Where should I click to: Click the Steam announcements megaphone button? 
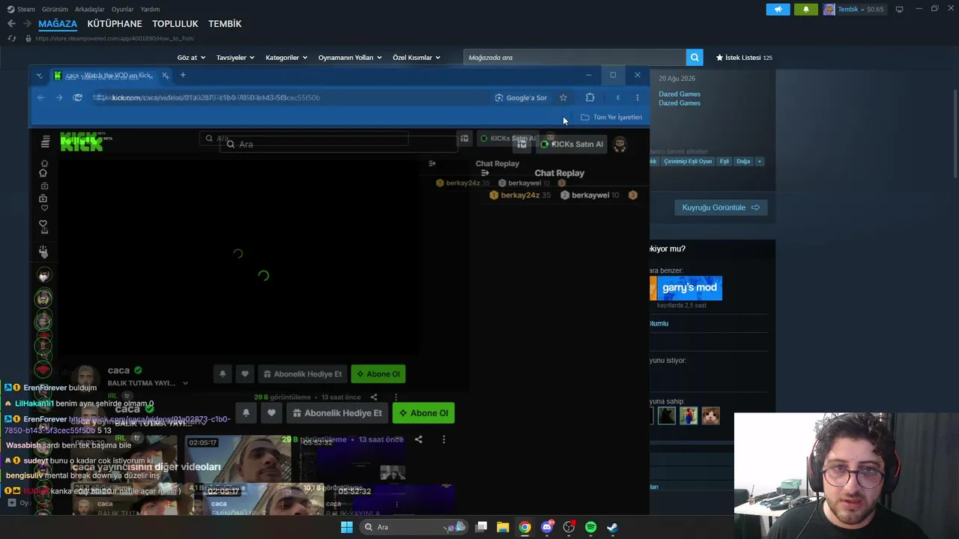click(778, 9)
